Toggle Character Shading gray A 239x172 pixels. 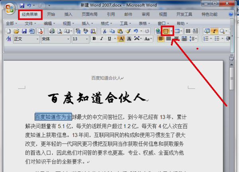(129, 39)
